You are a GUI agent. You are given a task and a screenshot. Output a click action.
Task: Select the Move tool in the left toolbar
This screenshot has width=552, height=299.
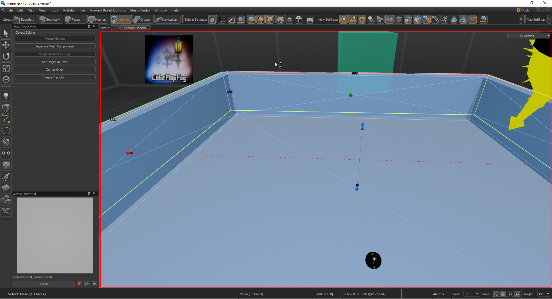coord(6,45)
